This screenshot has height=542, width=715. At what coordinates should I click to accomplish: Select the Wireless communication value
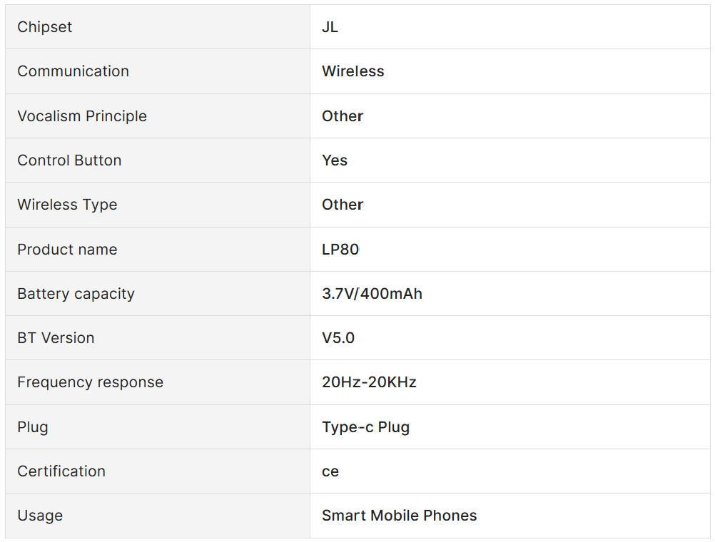(353, 71)
